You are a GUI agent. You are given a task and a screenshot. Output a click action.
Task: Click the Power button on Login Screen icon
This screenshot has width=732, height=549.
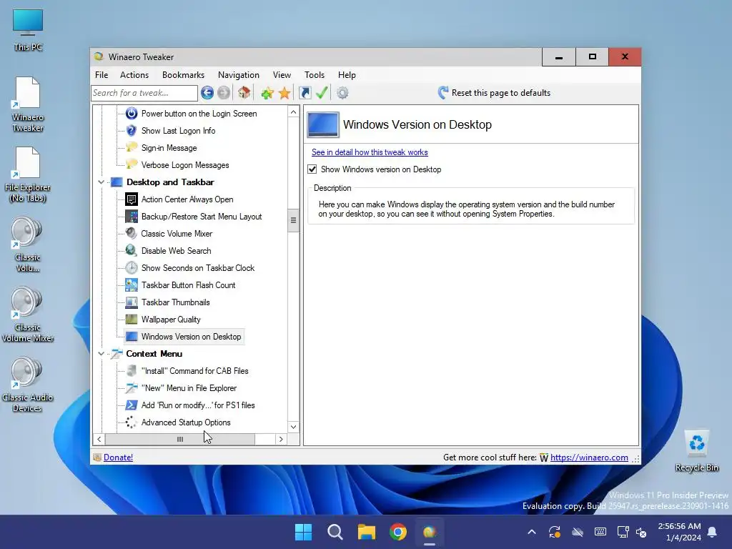click(132, 114)
